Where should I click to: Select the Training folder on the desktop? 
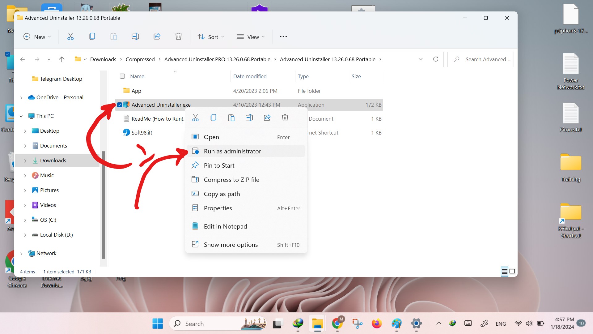571,168
